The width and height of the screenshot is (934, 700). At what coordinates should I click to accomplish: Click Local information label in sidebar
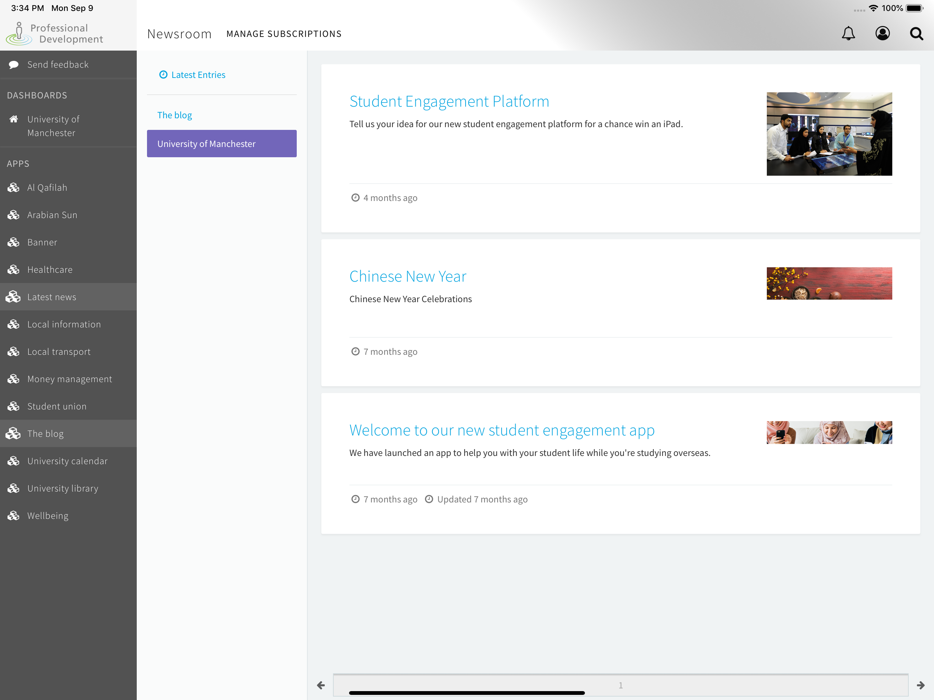64,324
